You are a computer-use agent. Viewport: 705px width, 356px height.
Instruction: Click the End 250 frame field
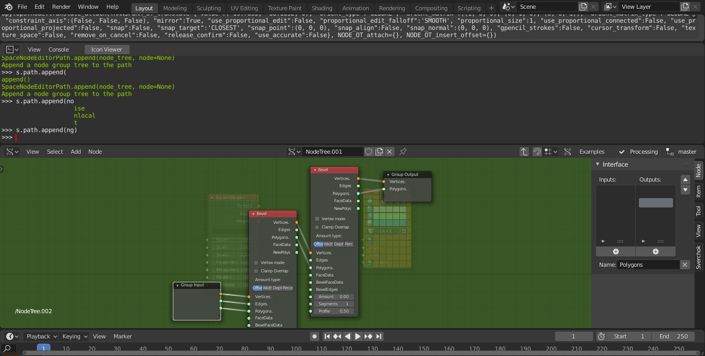[x=673, y=336]
